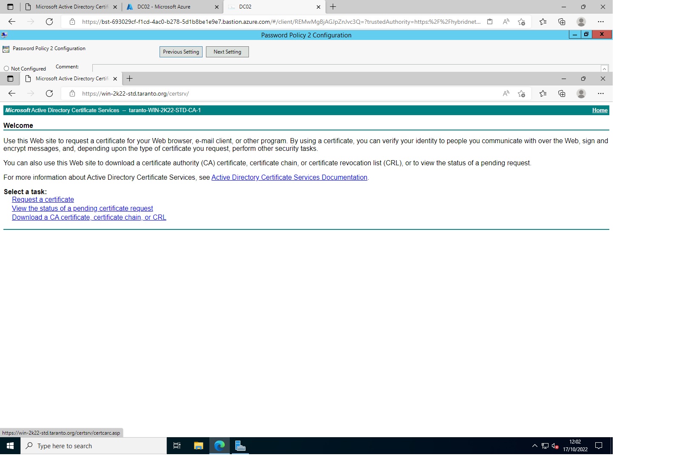The image size is (697, 458).
Task: Open Task View on taskbar
Action: (177, 446)
